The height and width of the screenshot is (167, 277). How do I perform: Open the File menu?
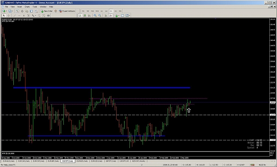click(x=7, y=7)
